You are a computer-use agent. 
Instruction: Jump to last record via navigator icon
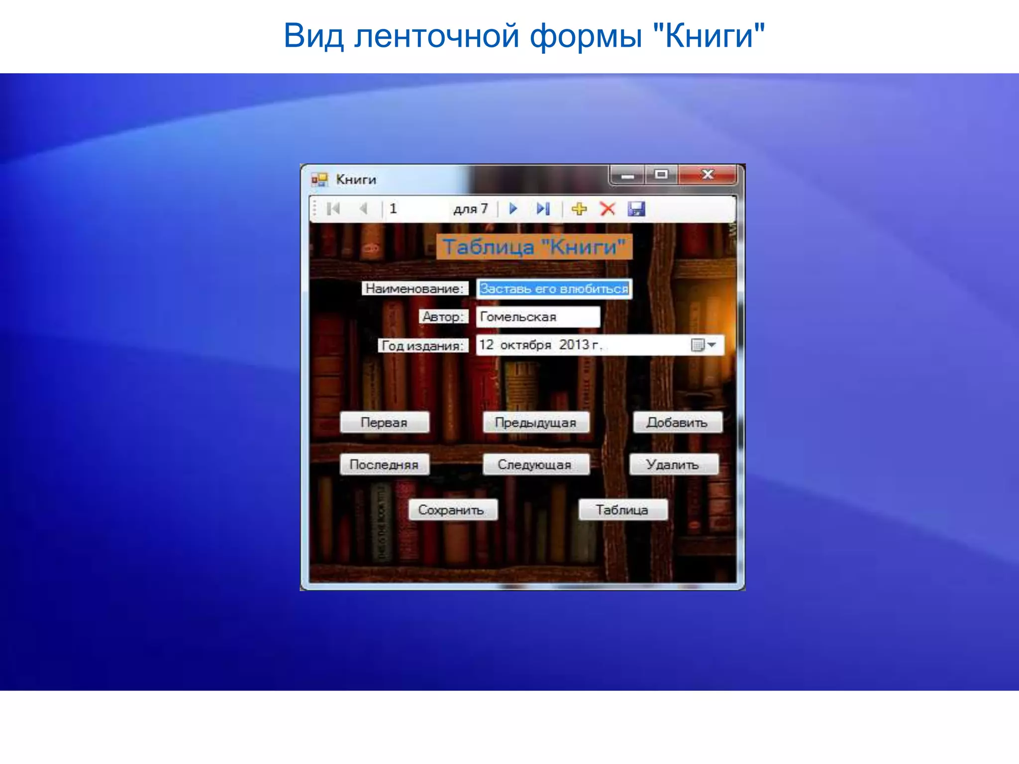coord(543,208)
